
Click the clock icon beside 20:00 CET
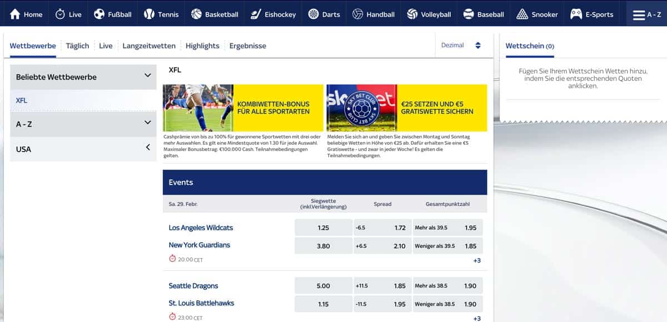172,259
